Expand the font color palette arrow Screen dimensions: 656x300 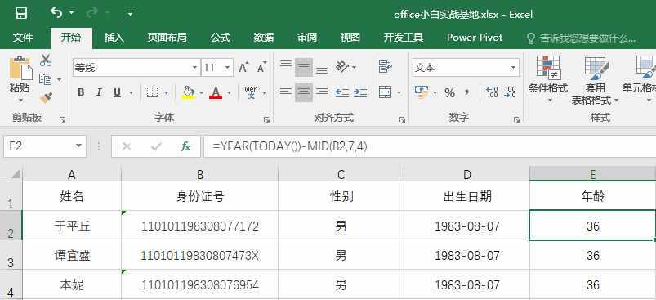pyautogui.click(x=229, y=92)
